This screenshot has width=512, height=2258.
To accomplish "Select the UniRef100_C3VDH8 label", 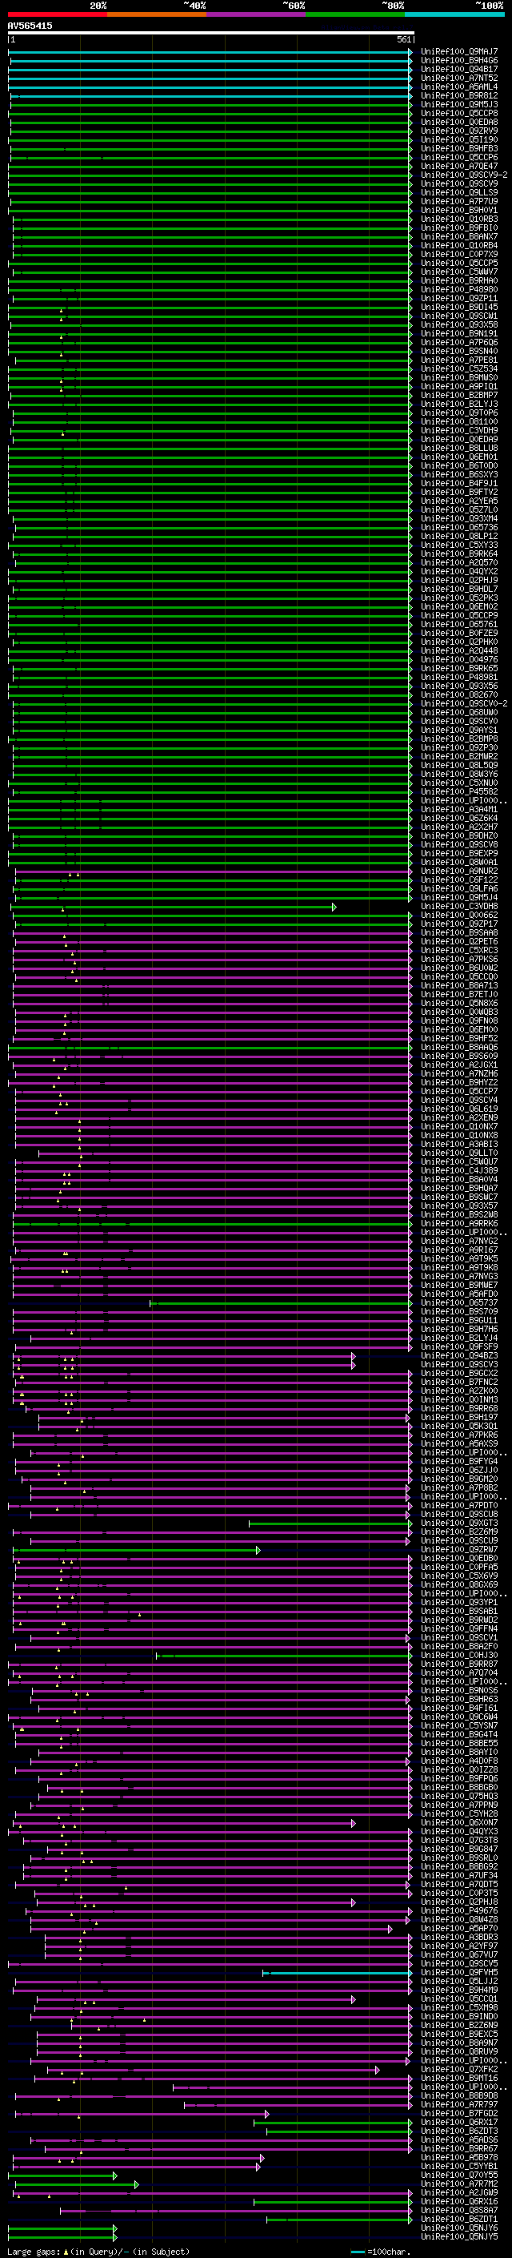I will 458,907.
